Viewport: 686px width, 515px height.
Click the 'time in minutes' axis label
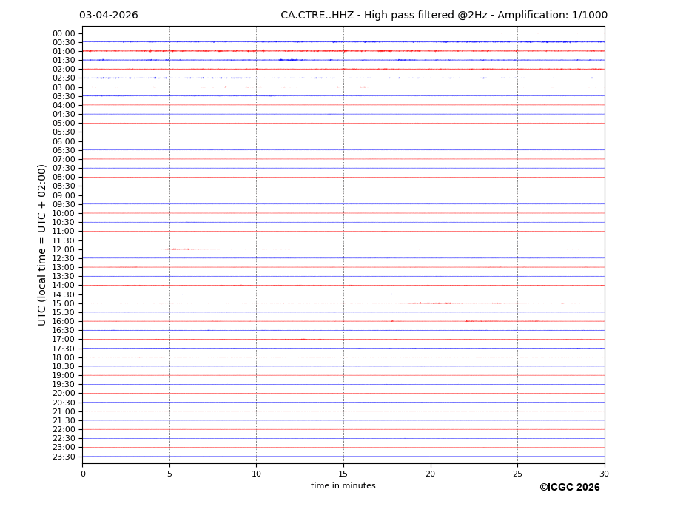[x=343, y=486]
